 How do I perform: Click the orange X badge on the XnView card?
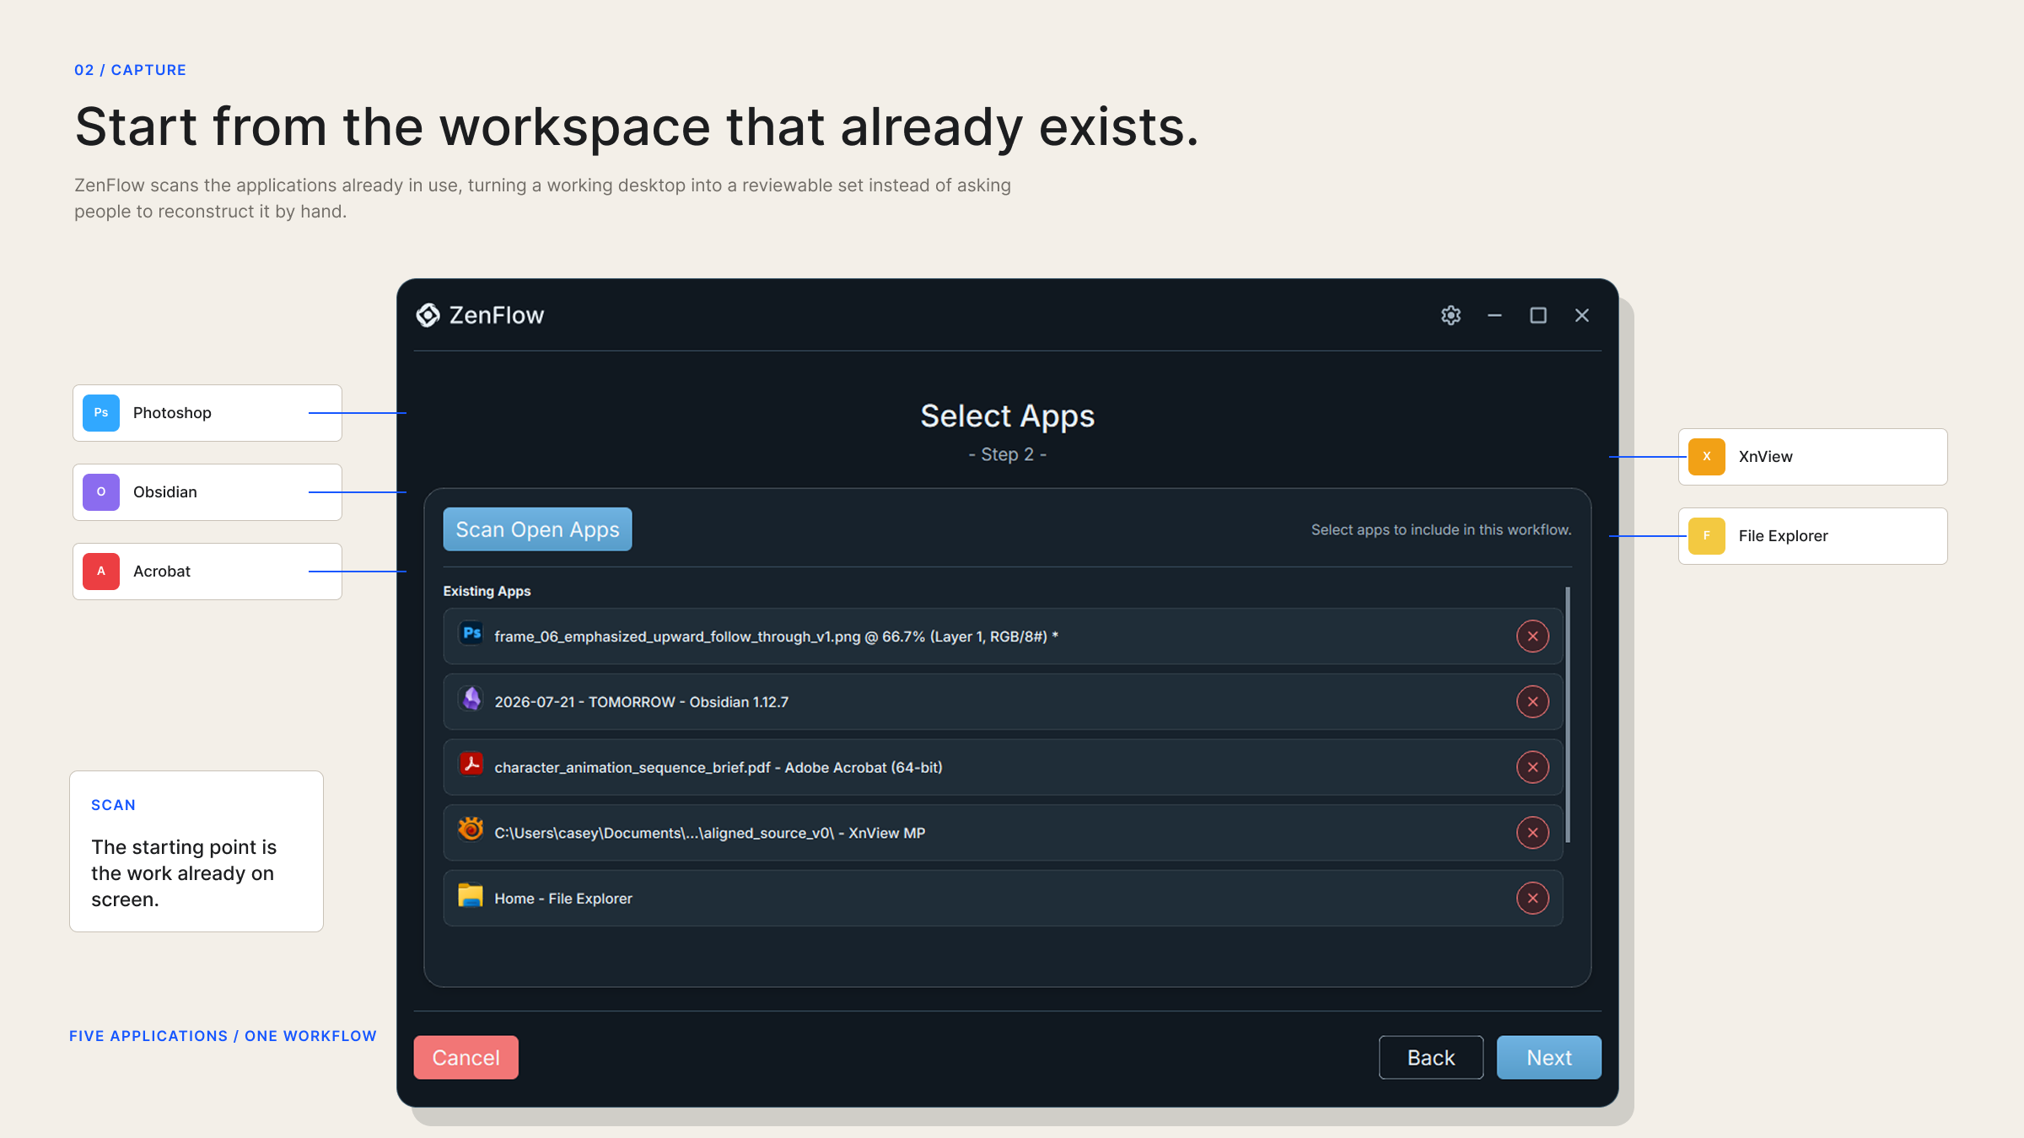[1707, 457]
